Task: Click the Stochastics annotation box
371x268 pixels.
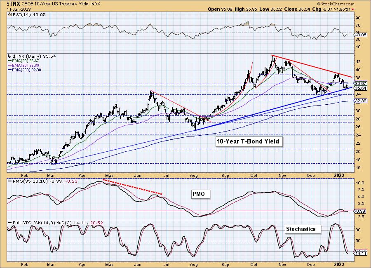Action: click(x=303, y=229)
